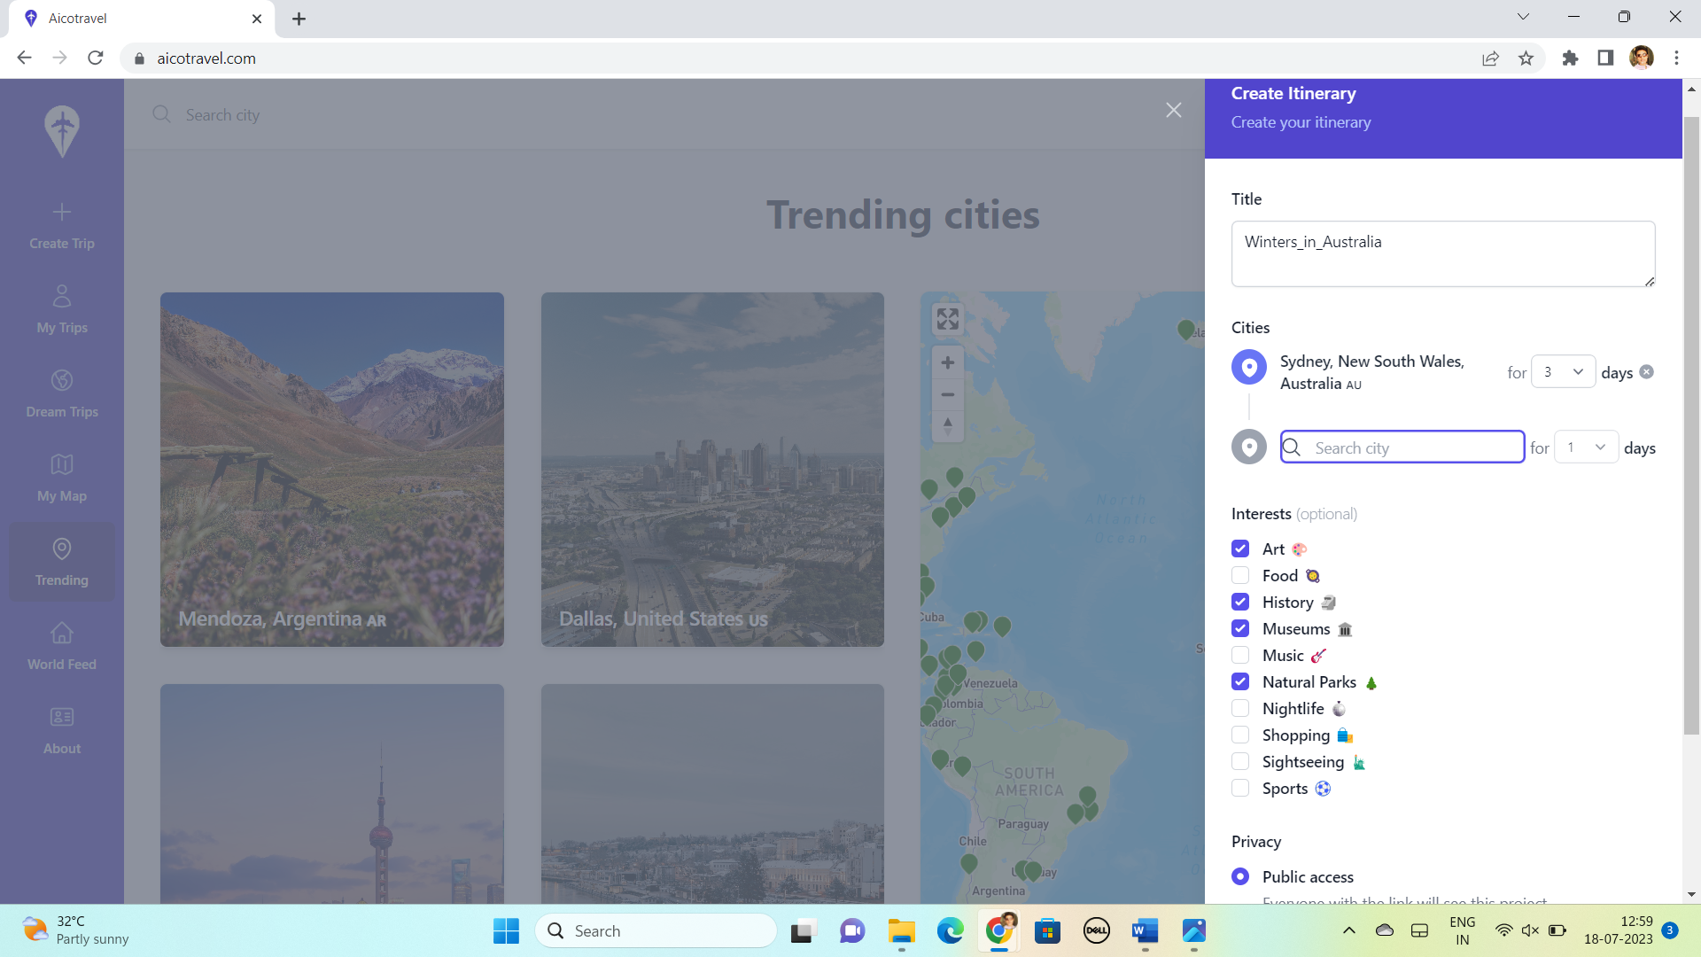Click the taskbar Search box
The image size is (1701, 957).
pos(656,931)
